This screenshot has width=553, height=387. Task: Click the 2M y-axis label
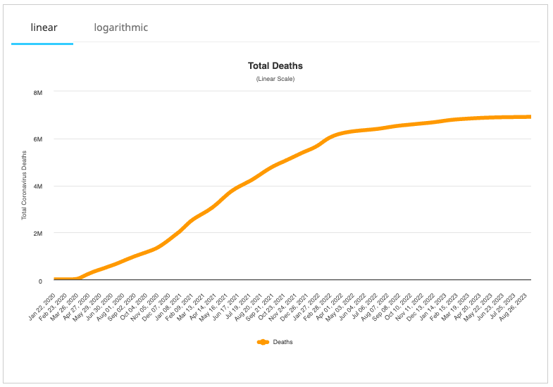[x=38, y=234]
